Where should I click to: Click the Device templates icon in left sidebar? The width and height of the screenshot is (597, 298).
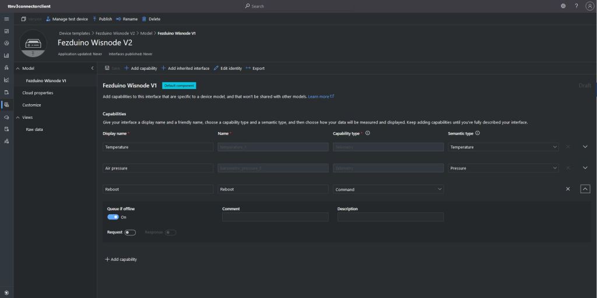point(6,105)
